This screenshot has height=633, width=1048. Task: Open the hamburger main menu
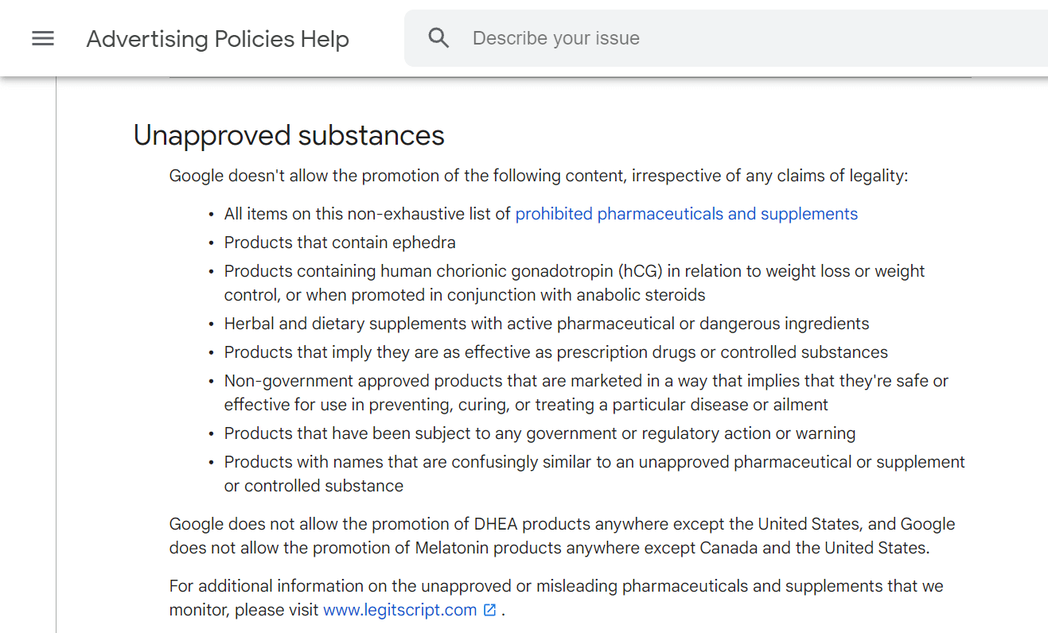pos(43,38)
